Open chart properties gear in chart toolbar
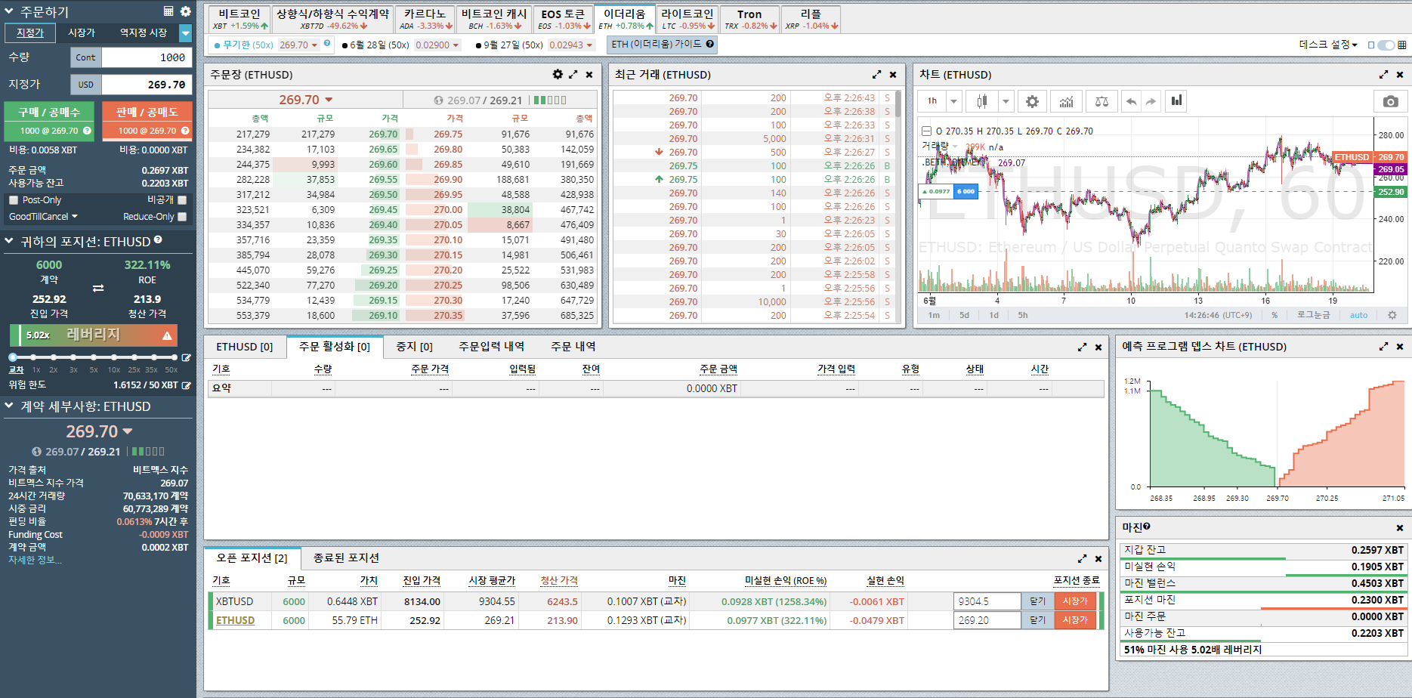Image resolution: width=1412 pixels, height=698 pixels. point(1032,101)
